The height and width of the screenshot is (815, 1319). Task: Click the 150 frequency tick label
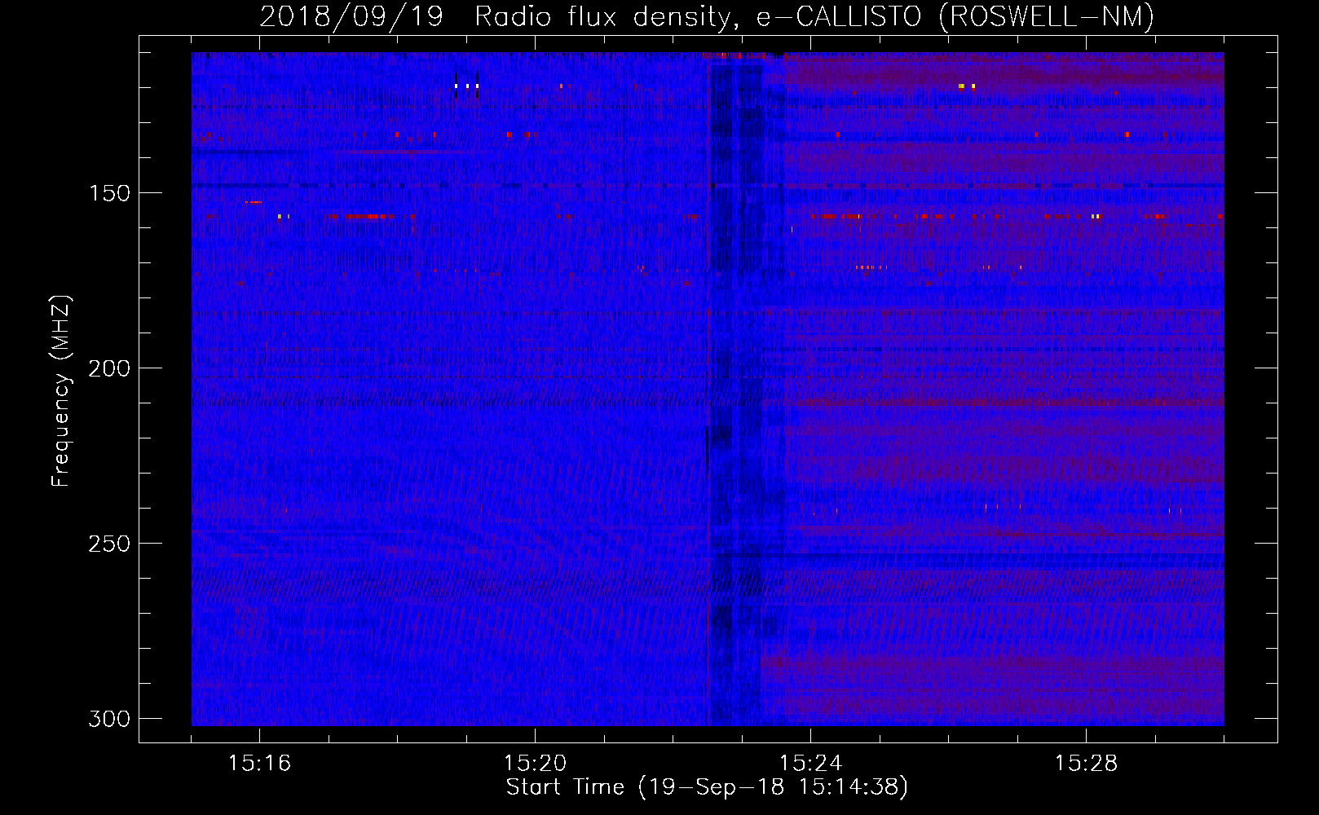[109, 193]
